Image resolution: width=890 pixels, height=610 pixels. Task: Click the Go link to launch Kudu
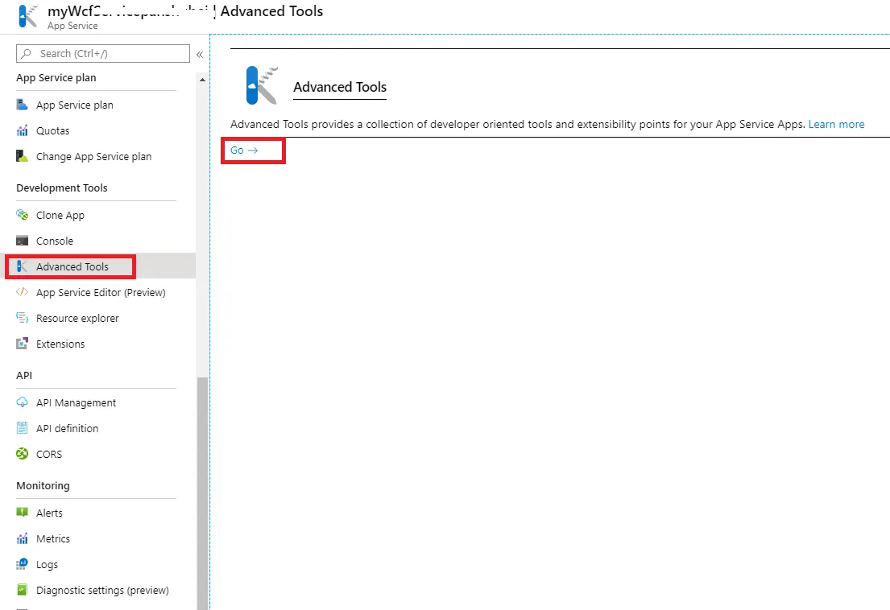coord(244,150)
